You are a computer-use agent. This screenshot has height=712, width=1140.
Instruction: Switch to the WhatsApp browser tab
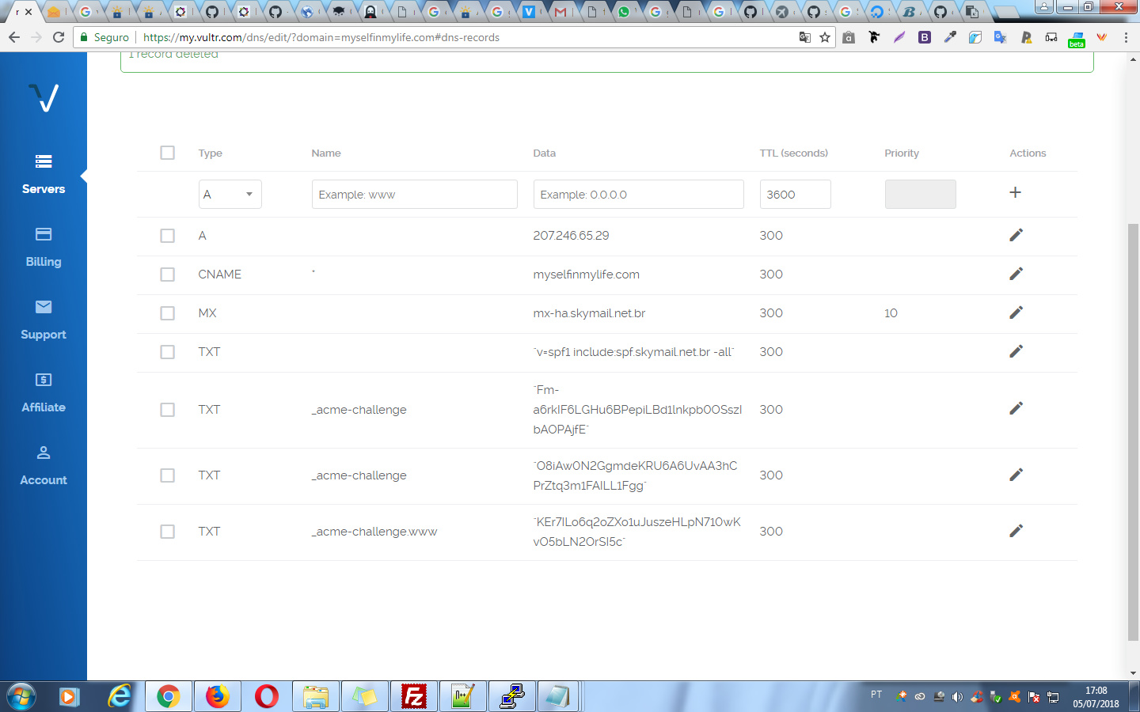[x=624, y=12]
